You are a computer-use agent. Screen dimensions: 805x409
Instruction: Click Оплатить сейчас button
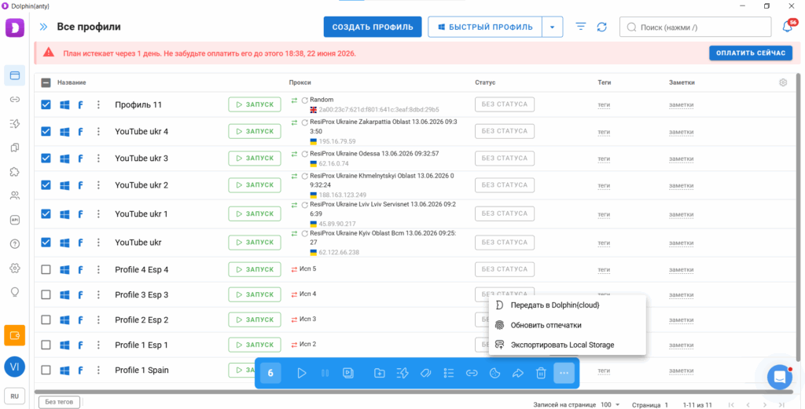coord(751,53)
